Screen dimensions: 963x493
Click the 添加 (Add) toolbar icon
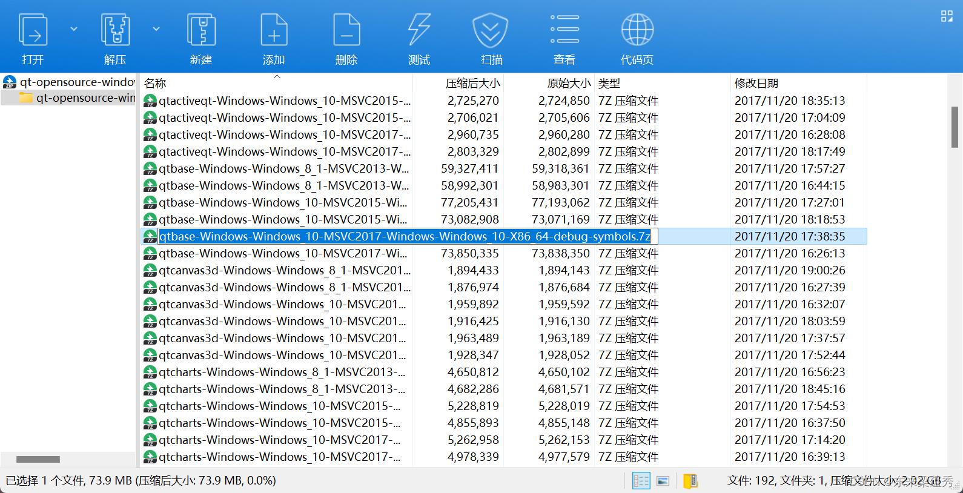pos(274,30)
